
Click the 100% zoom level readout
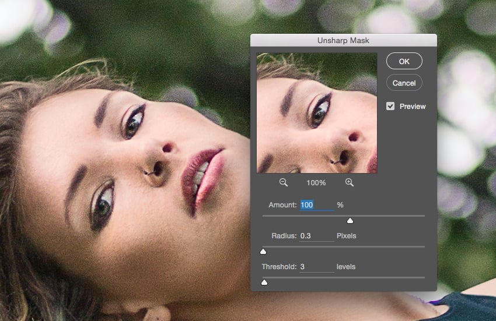(316, 183)
